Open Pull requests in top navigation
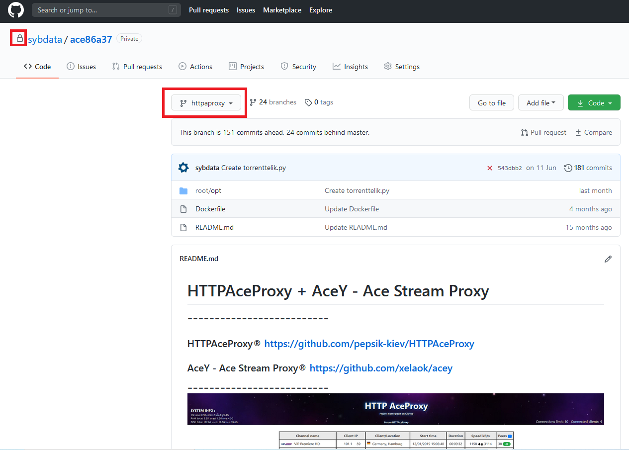Image resolution: width=629 pixels, height=450 pixels. 209,10
